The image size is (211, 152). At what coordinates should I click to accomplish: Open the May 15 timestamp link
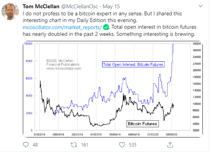[x=111, y=6]
